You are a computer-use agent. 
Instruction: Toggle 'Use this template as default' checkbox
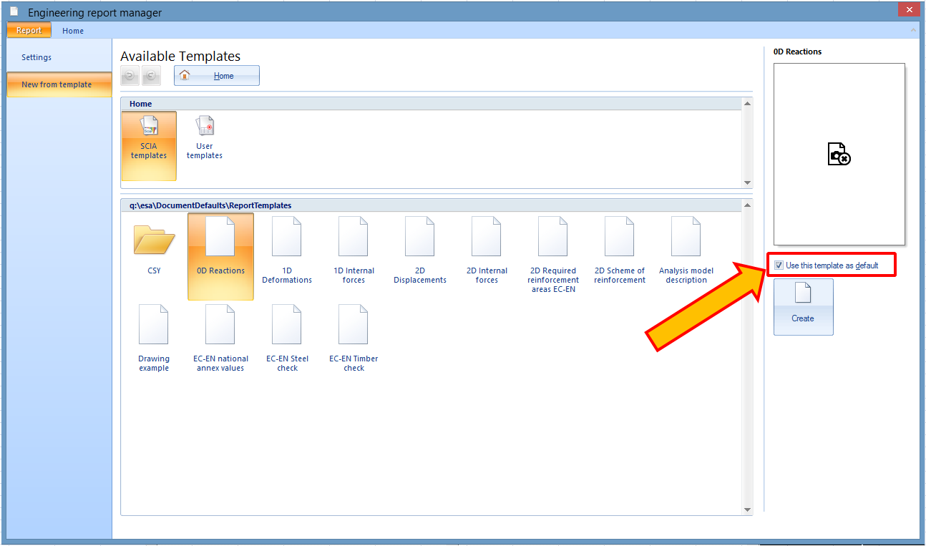tap(779, 265)
